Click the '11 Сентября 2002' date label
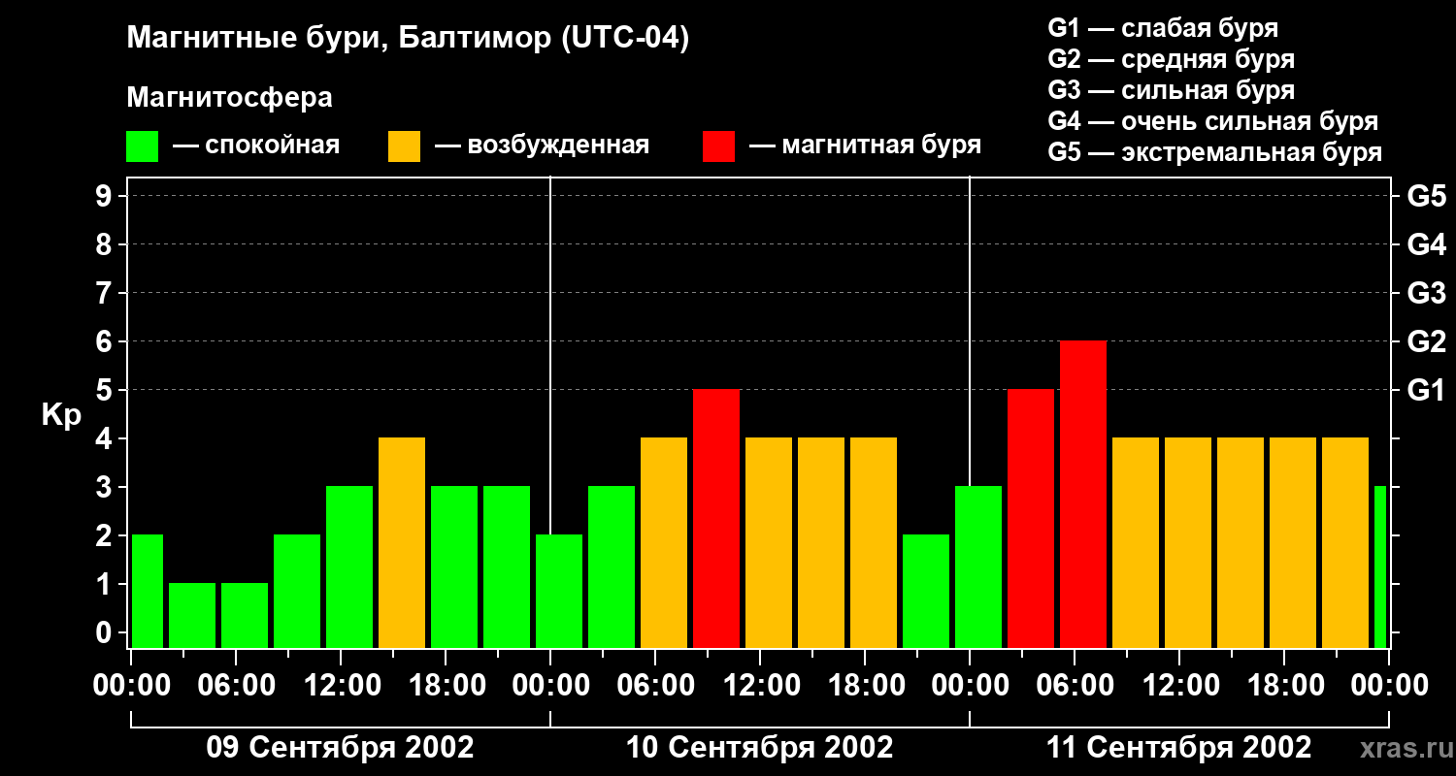The height and width of the screenshot is (776, 1456). 1179,748
